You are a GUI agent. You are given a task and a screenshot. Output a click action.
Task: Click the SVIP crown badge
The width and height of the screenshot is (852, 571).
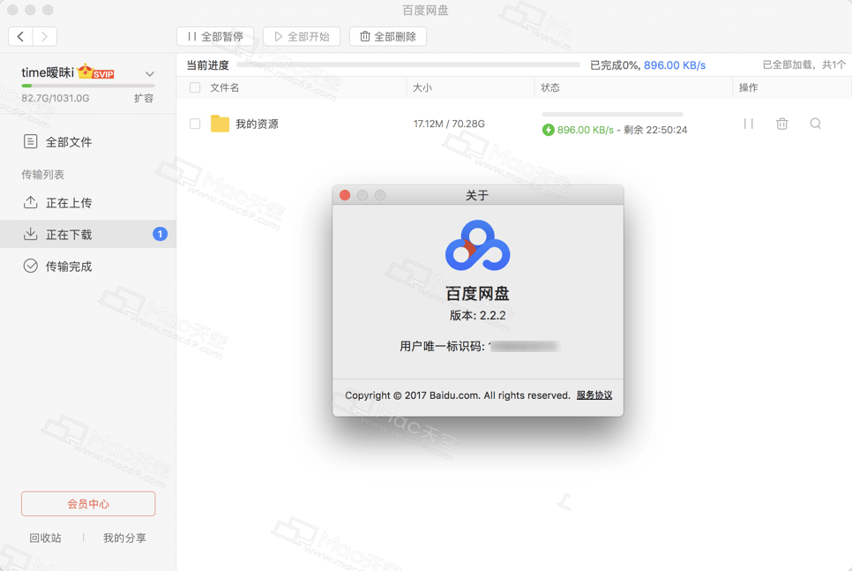click(95, 71)
